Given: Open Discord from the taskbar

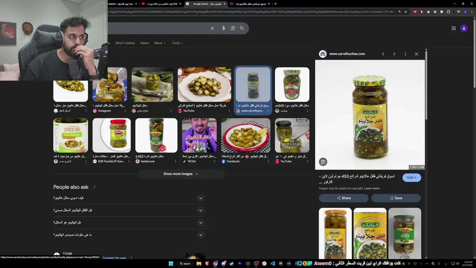Looking at the screenshot, I should (223, 264).
